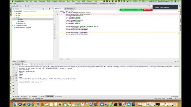Open Ant Build side panel
Image resolution: width=191 pixels, height=107 pixels.
pos(180,28)
